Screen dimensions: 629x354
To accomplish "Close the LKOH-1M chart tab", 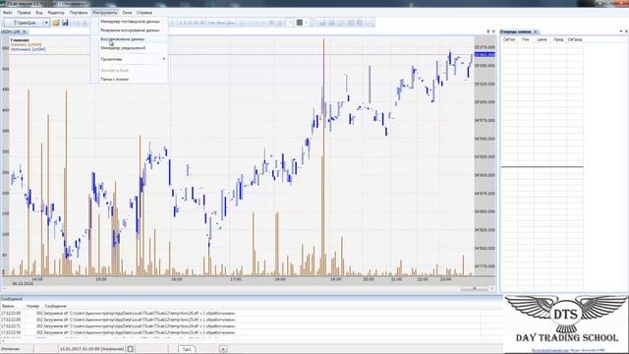I will 24,31.
